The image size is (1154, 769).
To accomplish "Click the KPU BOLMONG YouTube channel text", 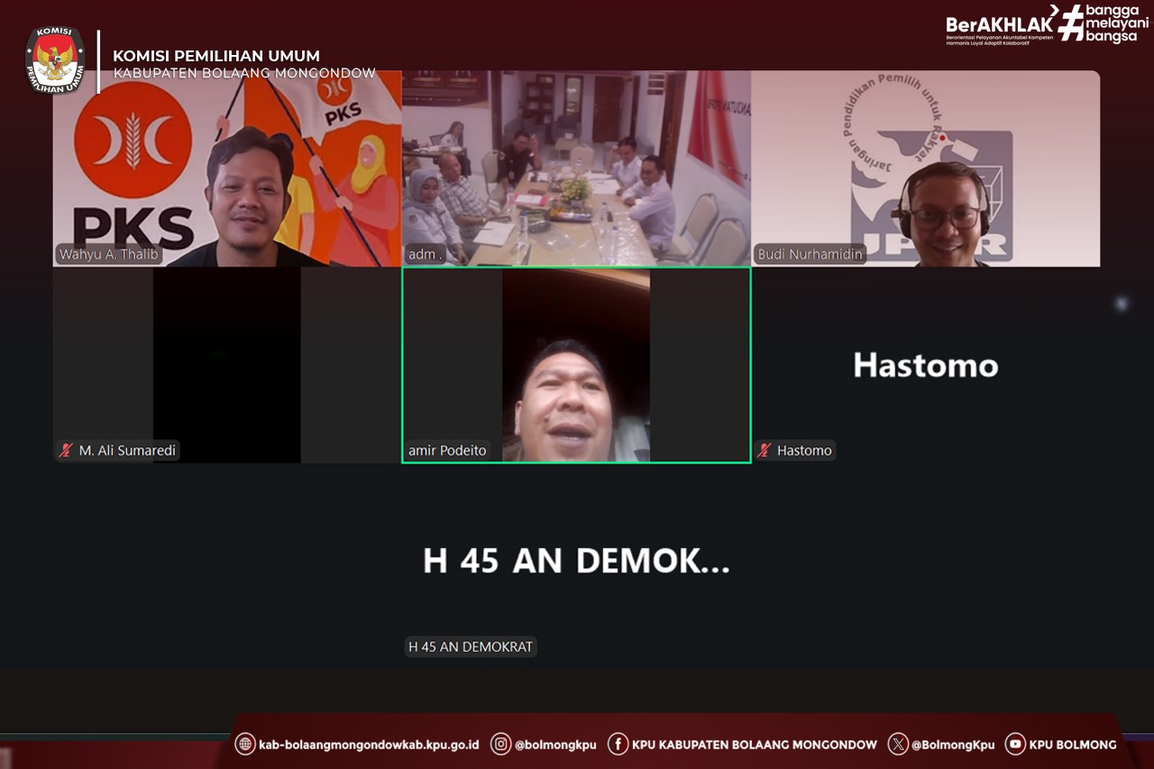I will [1073, 745].
